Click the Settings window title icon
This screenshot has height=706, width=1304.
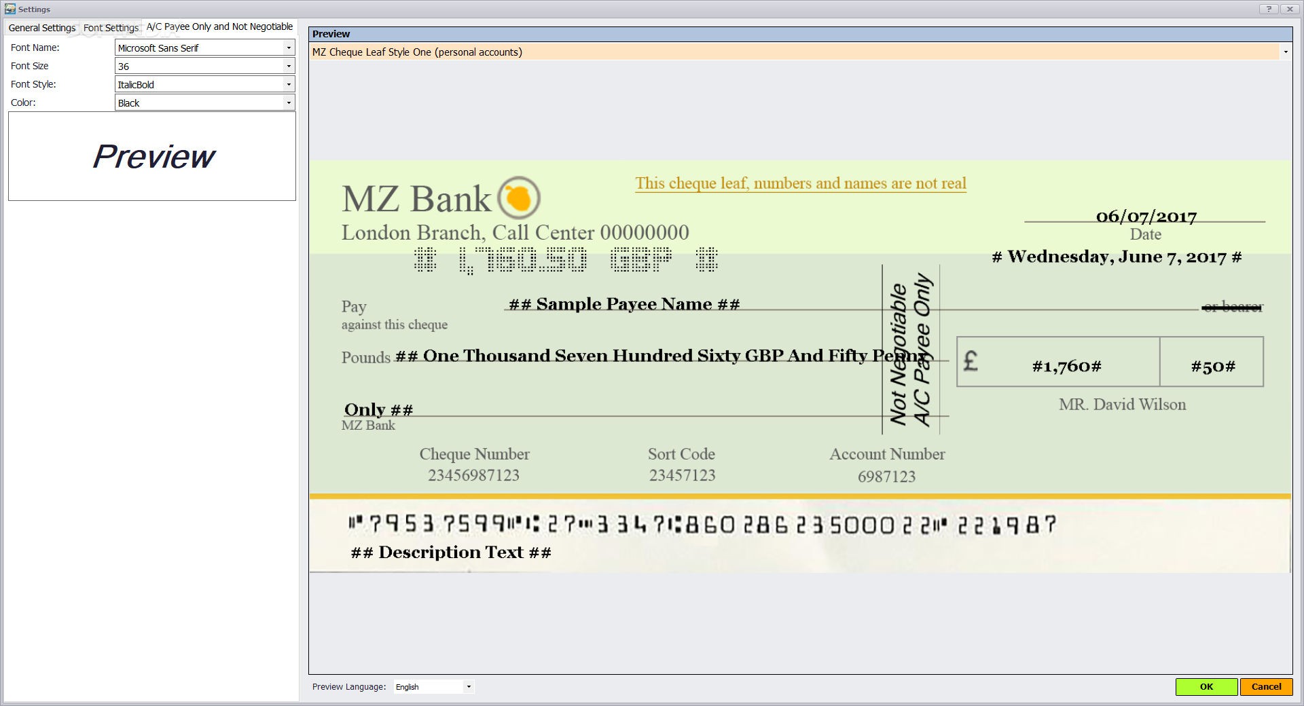pos(10,9)
